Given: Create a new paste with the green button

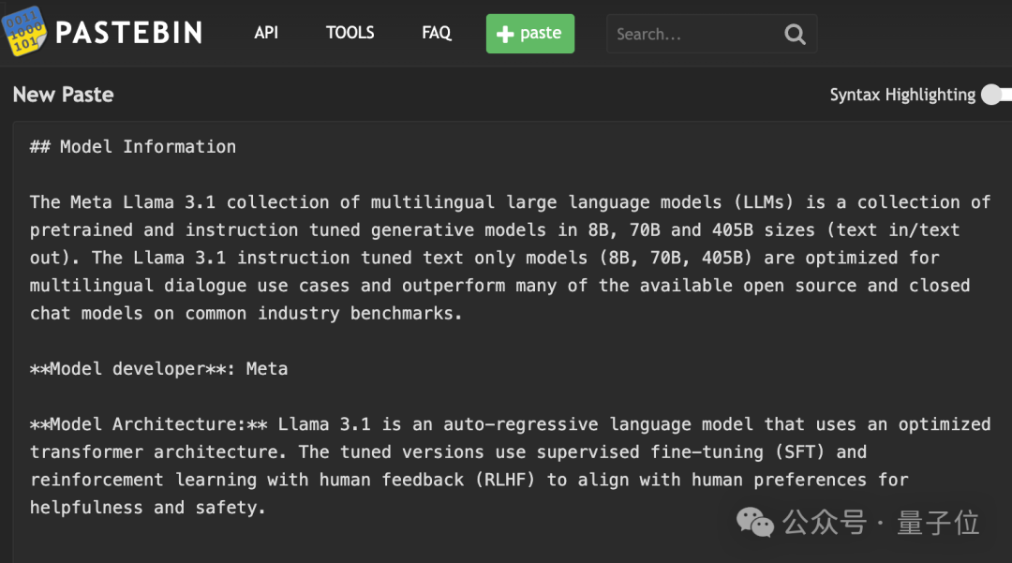Looking at the screenshot, I should (529, 34).
